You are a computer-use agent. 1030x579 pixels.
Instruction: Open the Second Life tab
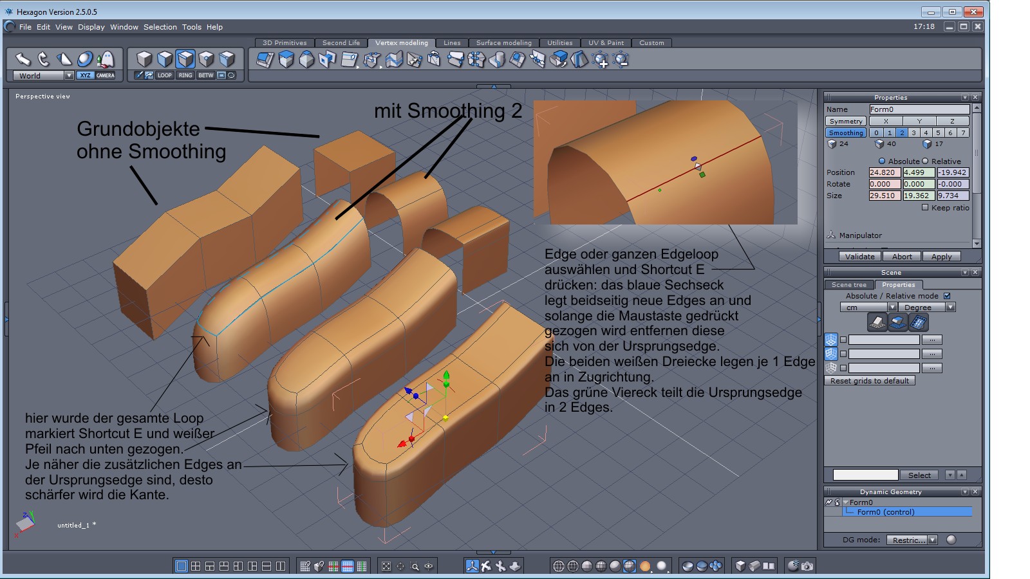click(x=341, y=43)
